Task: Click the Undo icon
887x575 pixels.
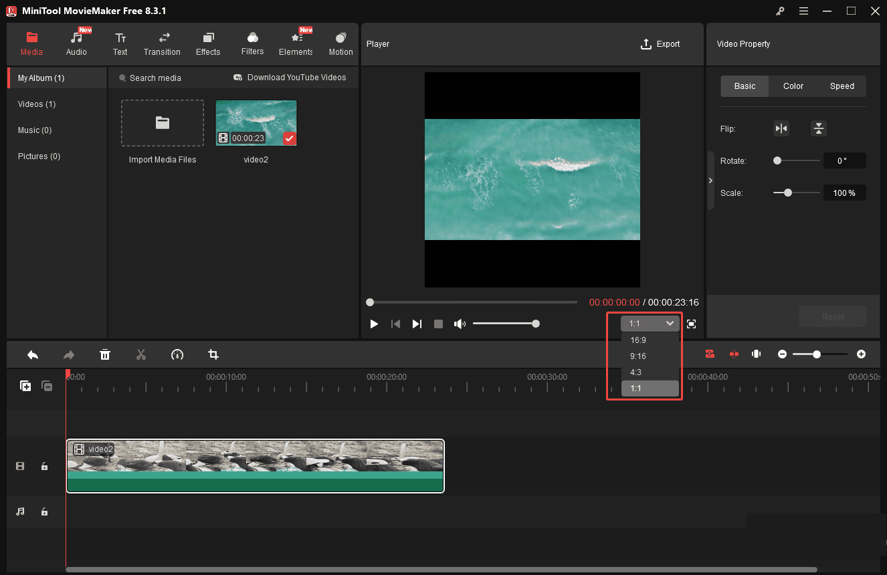Action: [x=33, y=354]
